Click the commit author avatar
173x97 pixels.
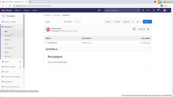(48, 30)
